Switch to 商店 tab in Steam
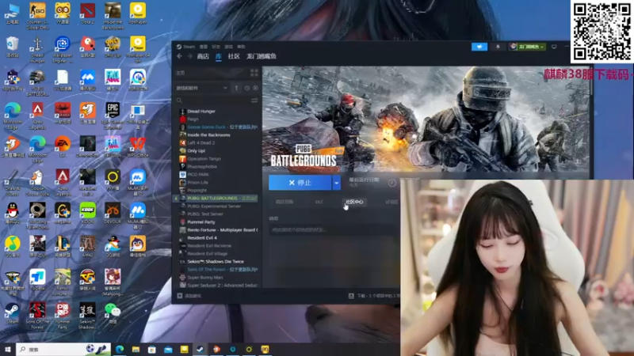The image size is (634, 356). click(x=203, y=56)
